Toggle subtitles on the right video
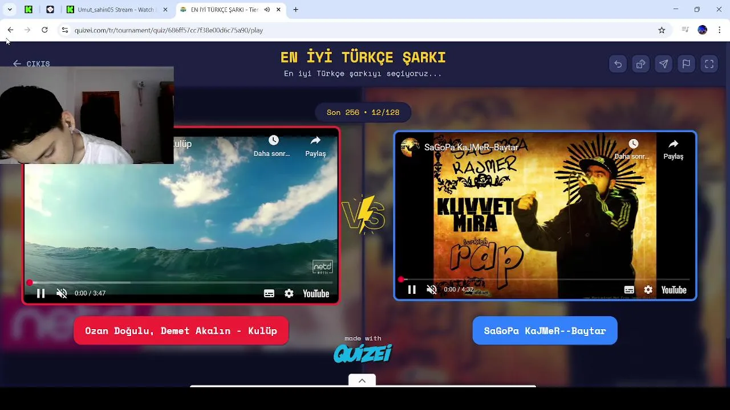The image size is (730, 410). point(629,290)
